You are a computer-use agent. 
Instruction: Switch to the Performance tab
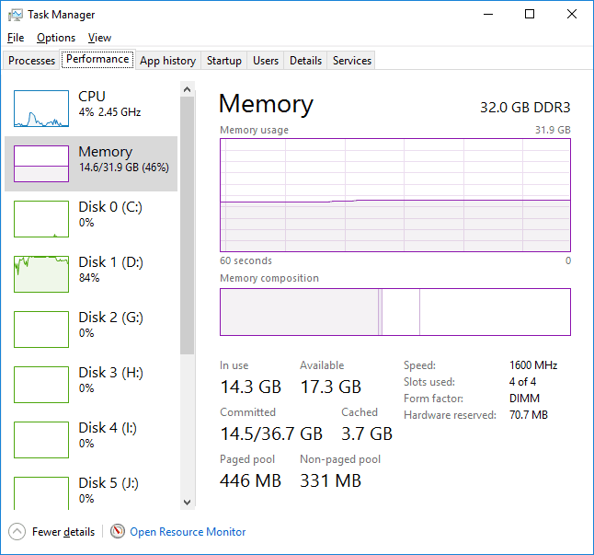point(97,60)
